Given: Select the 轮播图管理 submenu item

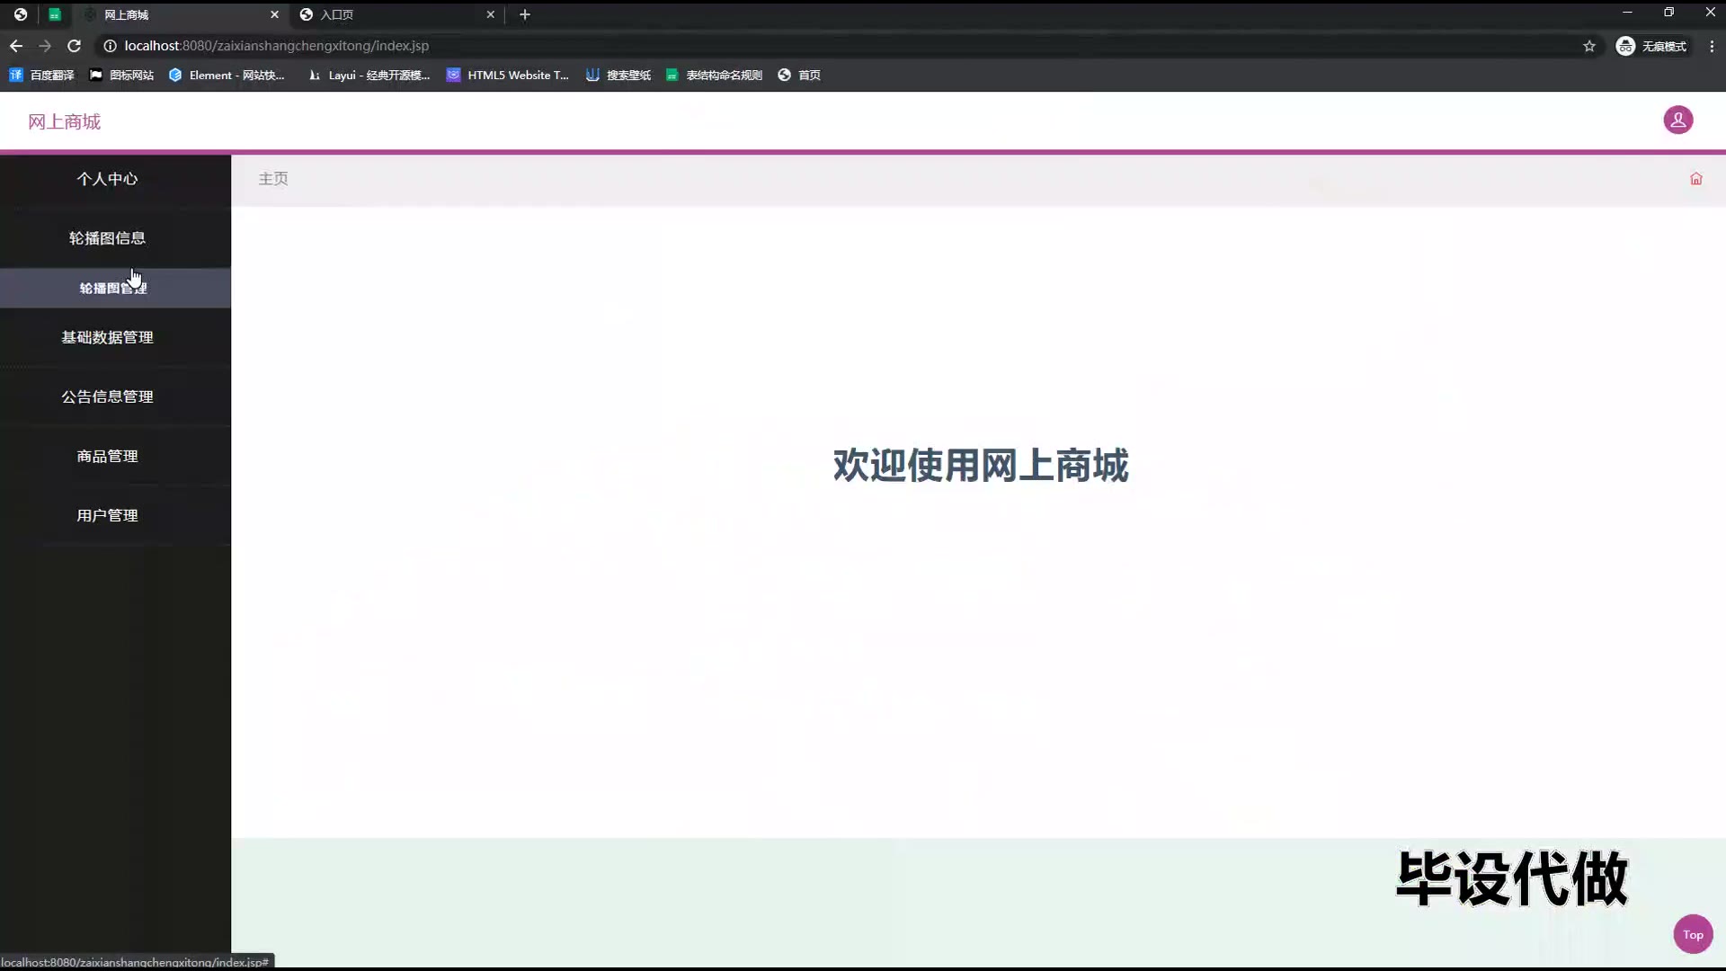Looking at the screenshot, I should (112, 289).
